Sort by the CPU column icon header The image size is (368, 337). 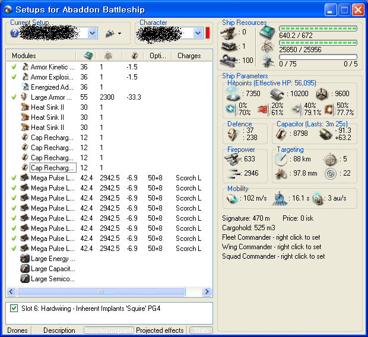[88, 56]
